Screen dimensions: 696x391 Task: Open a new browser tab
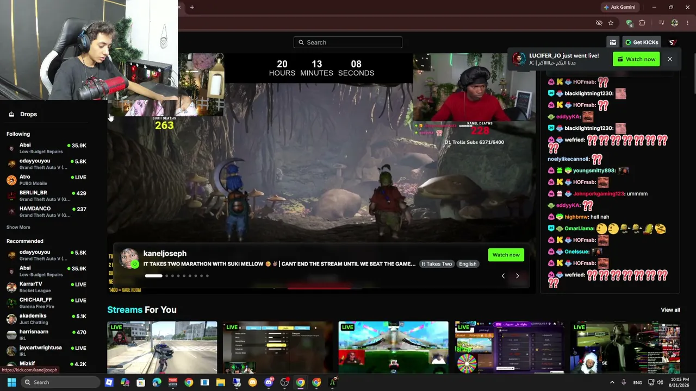[192, 7]
